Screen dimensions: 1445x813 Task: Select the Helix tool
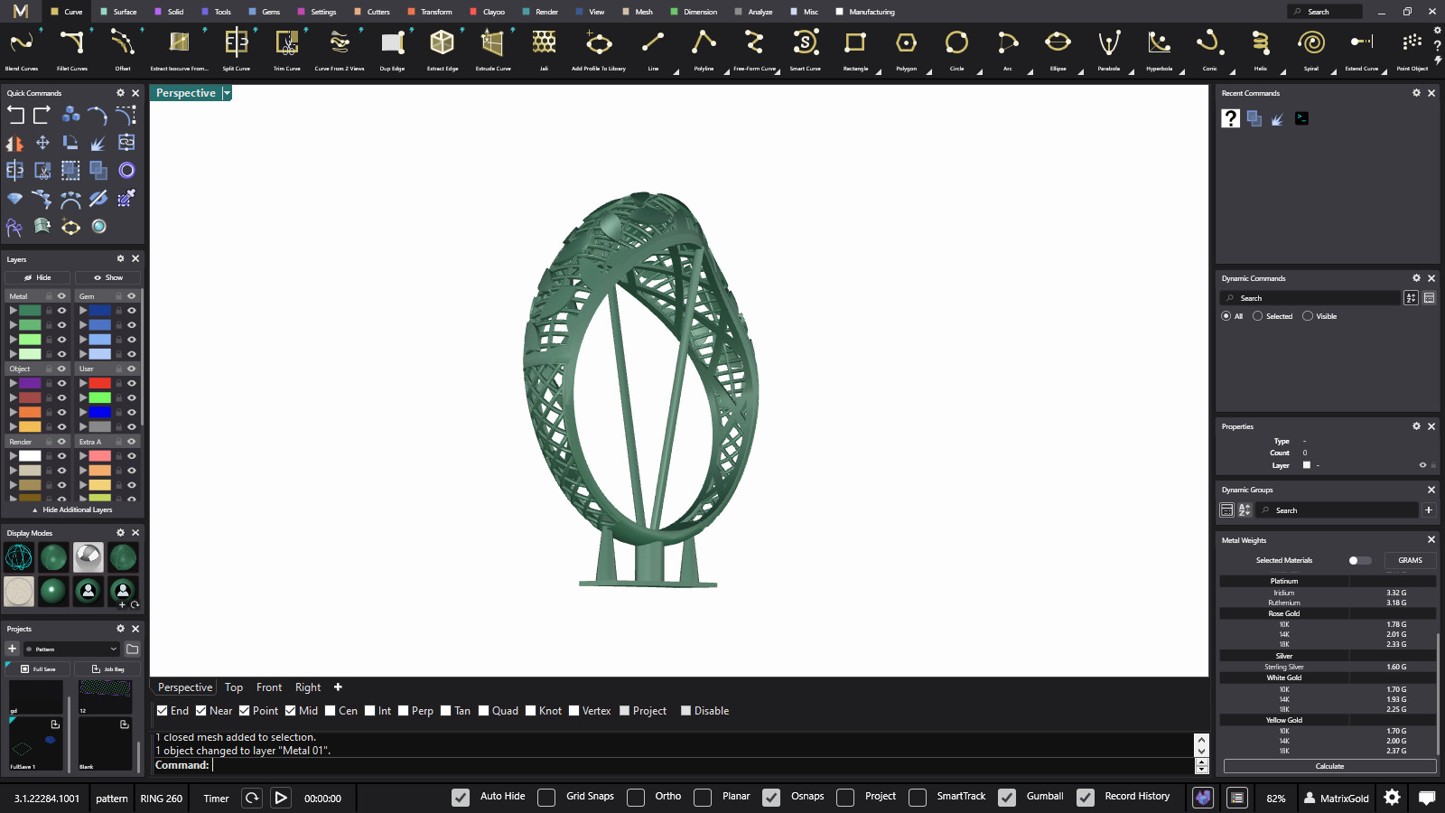(1260, 42)
